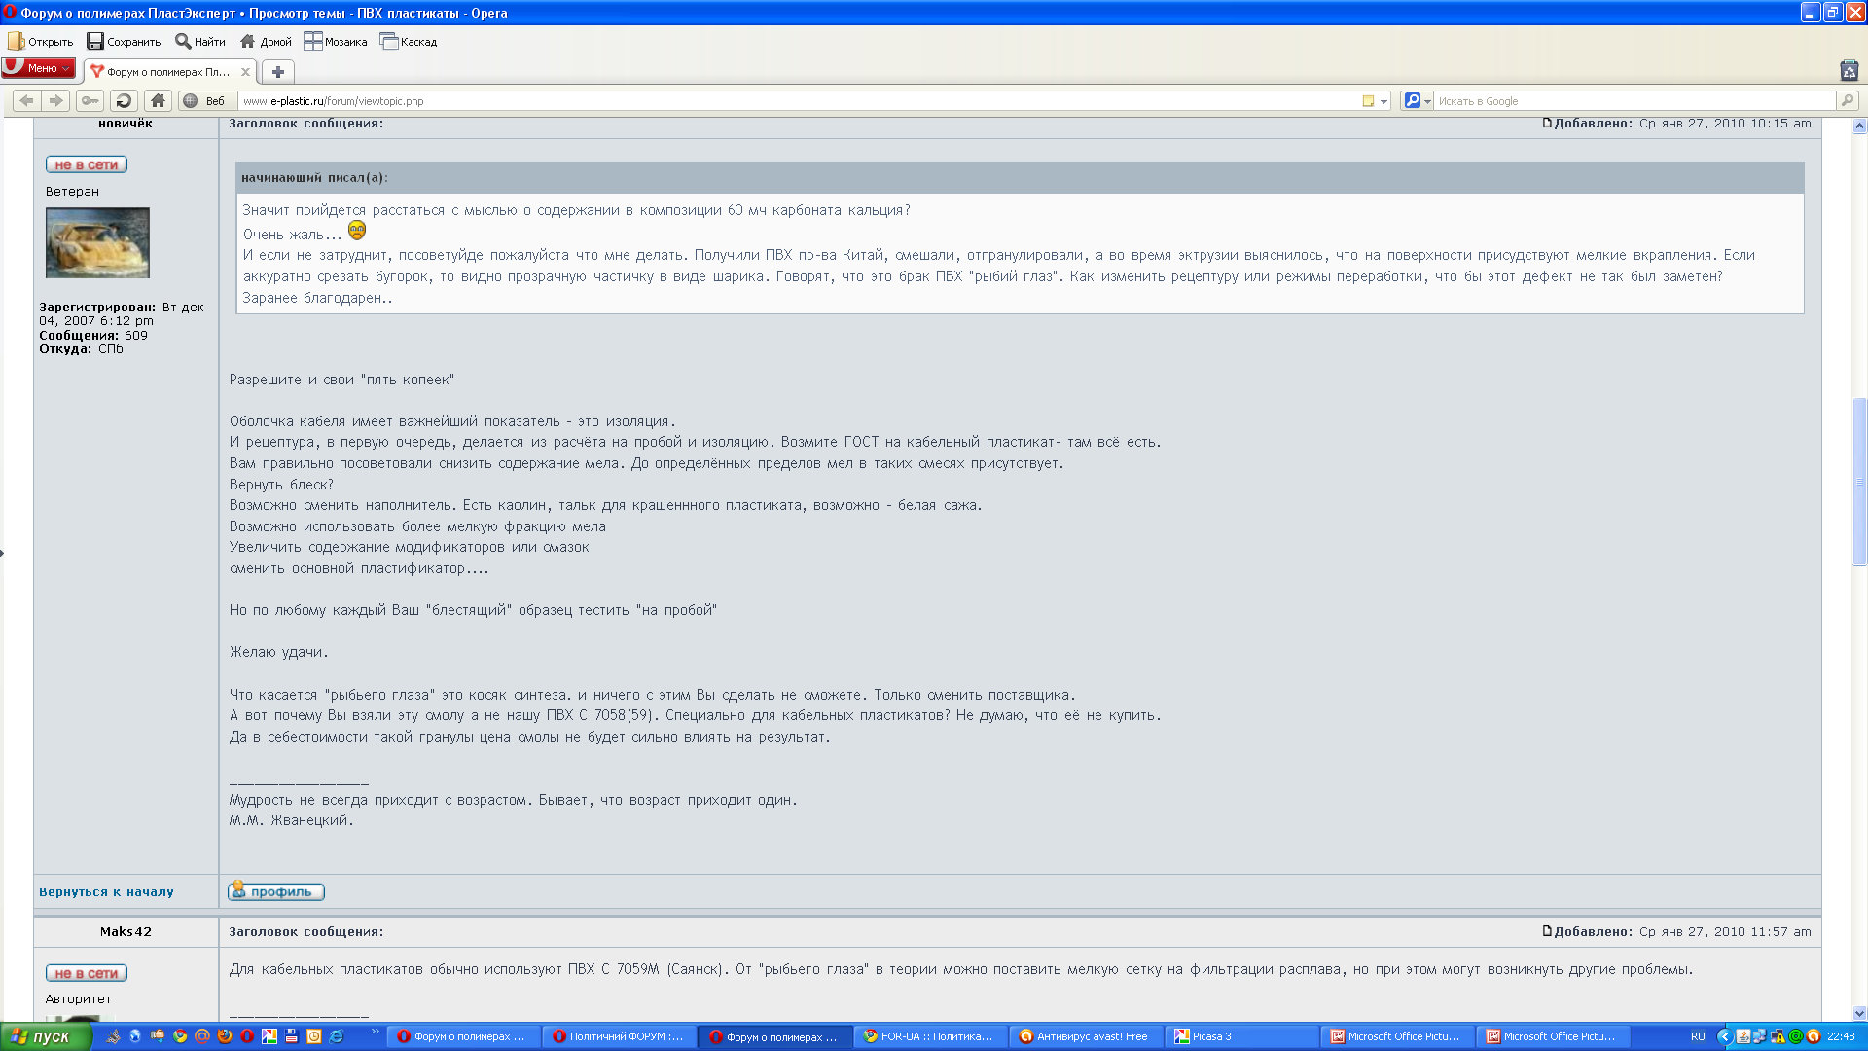Click the Сохранить save toolbar icon
Screen dimensions: 1868x1051
[124, 42]
